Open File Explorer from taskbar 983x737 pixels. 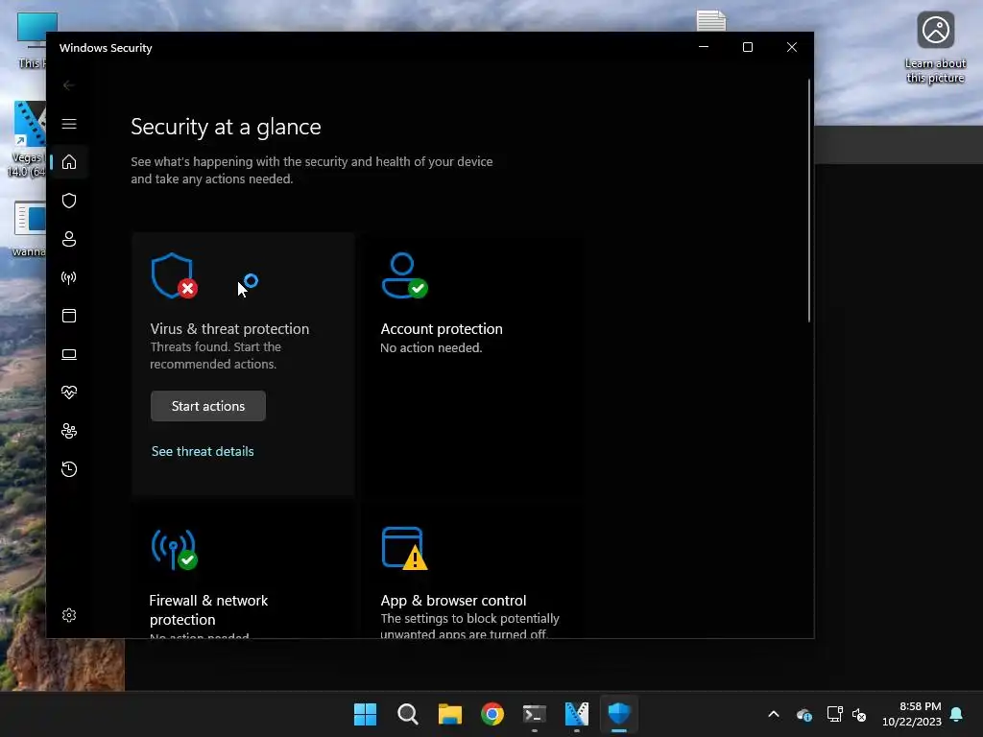click(x=450, y=714)
